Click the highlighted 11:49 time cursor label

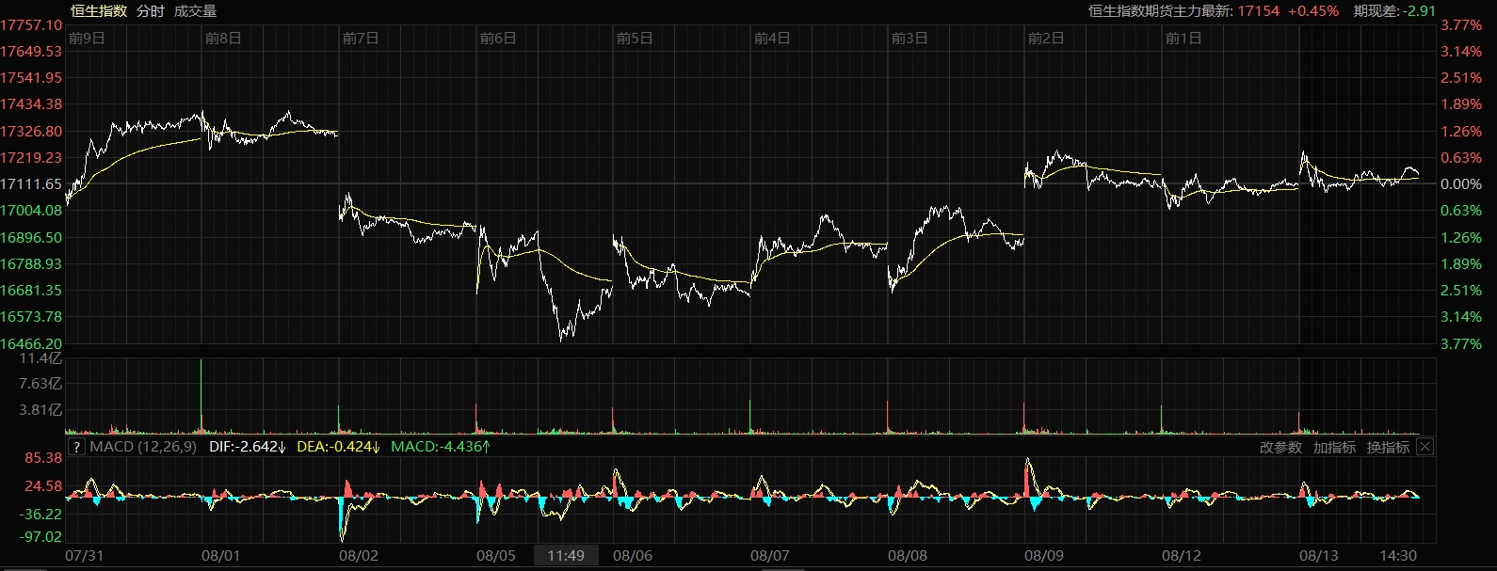point(566,556)
